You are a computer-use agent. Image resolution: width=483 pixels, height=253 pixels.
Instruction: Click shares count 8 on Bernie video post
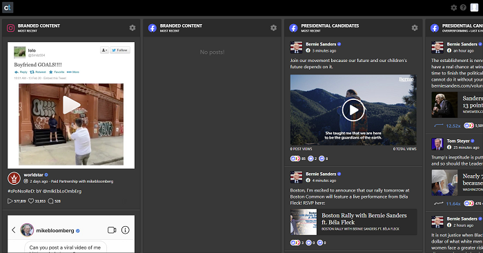click(323, 159)
